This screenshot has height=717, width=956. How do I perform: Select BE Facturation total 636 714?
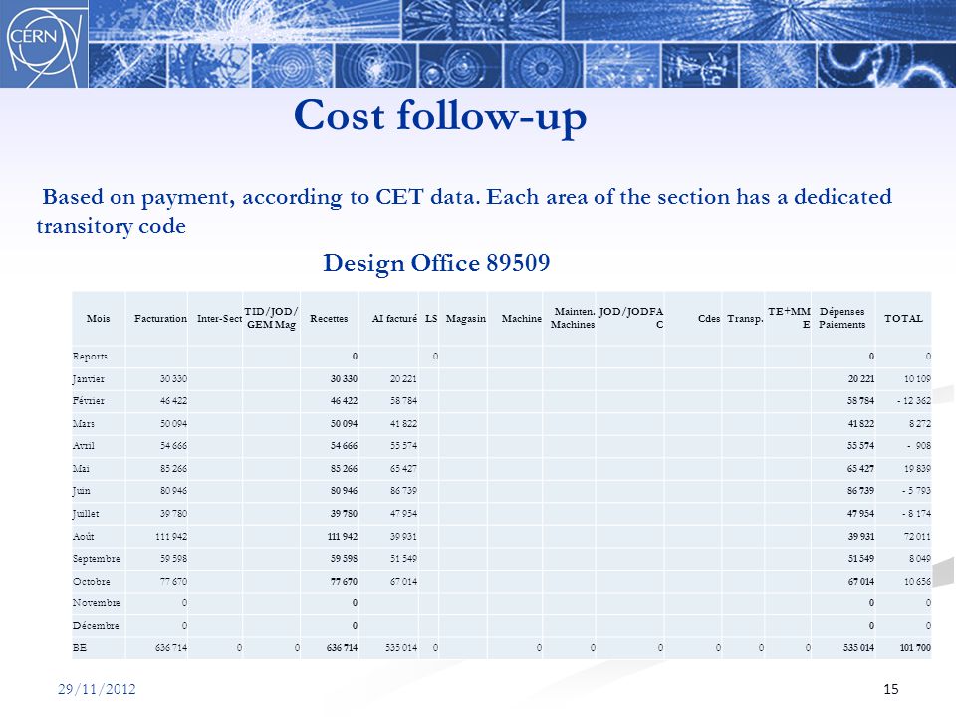[171, 647]
